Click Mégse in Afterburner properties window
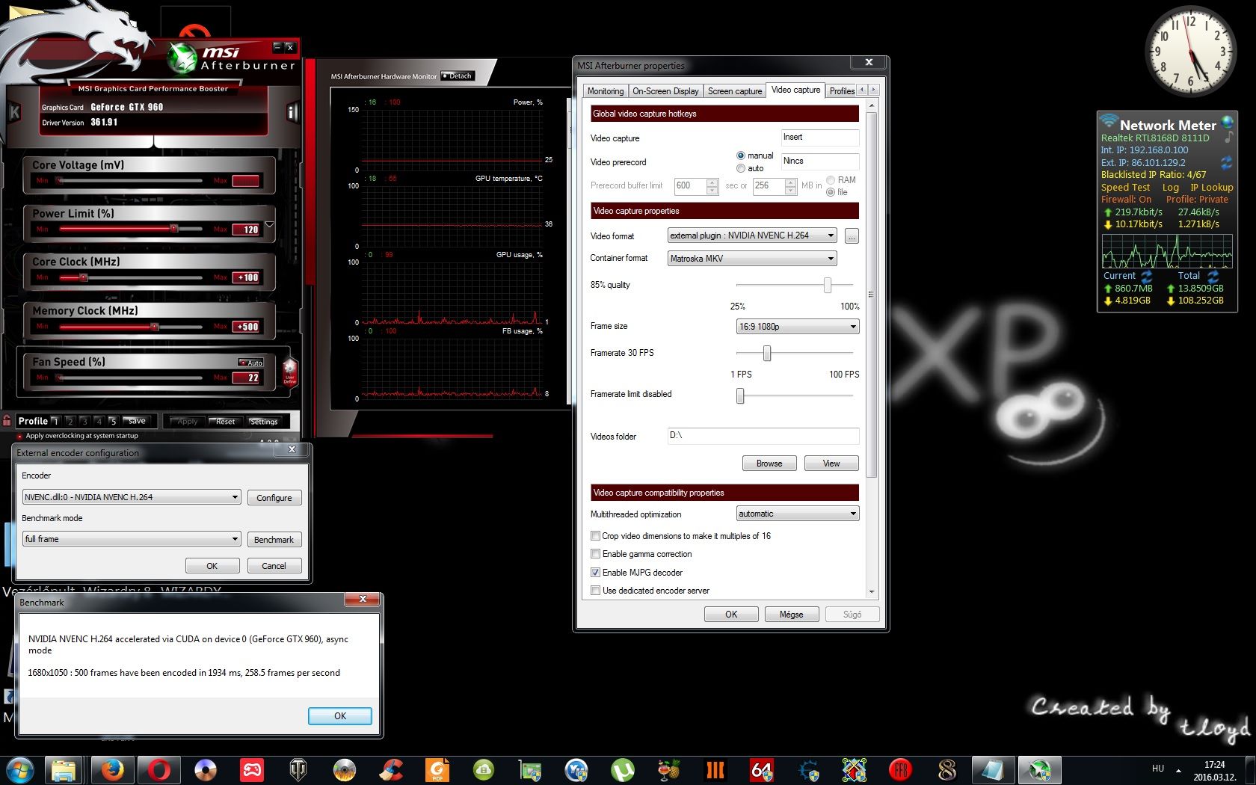Image resolution: width=1256 pixels, height=785 pixels. coord(791,615)
